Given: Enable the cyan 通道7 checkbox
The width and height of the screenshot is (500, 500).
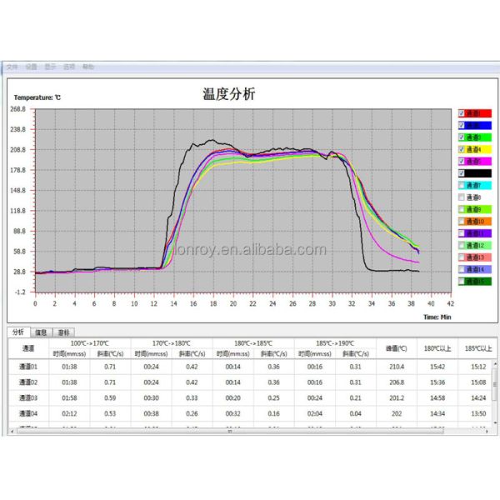Looking at the screenshot, I should [462, 185].
